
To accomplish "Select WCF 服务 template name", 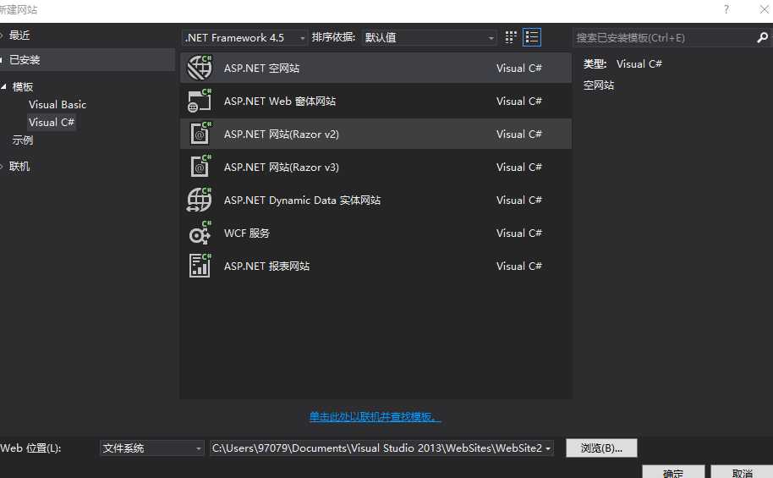I will (x=246, y=234).
